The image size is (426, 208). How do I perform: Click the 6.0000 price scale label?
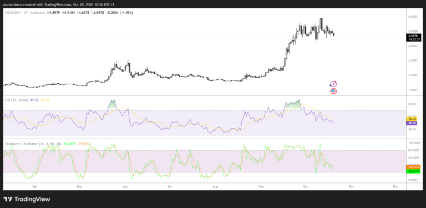coord(413,17)
